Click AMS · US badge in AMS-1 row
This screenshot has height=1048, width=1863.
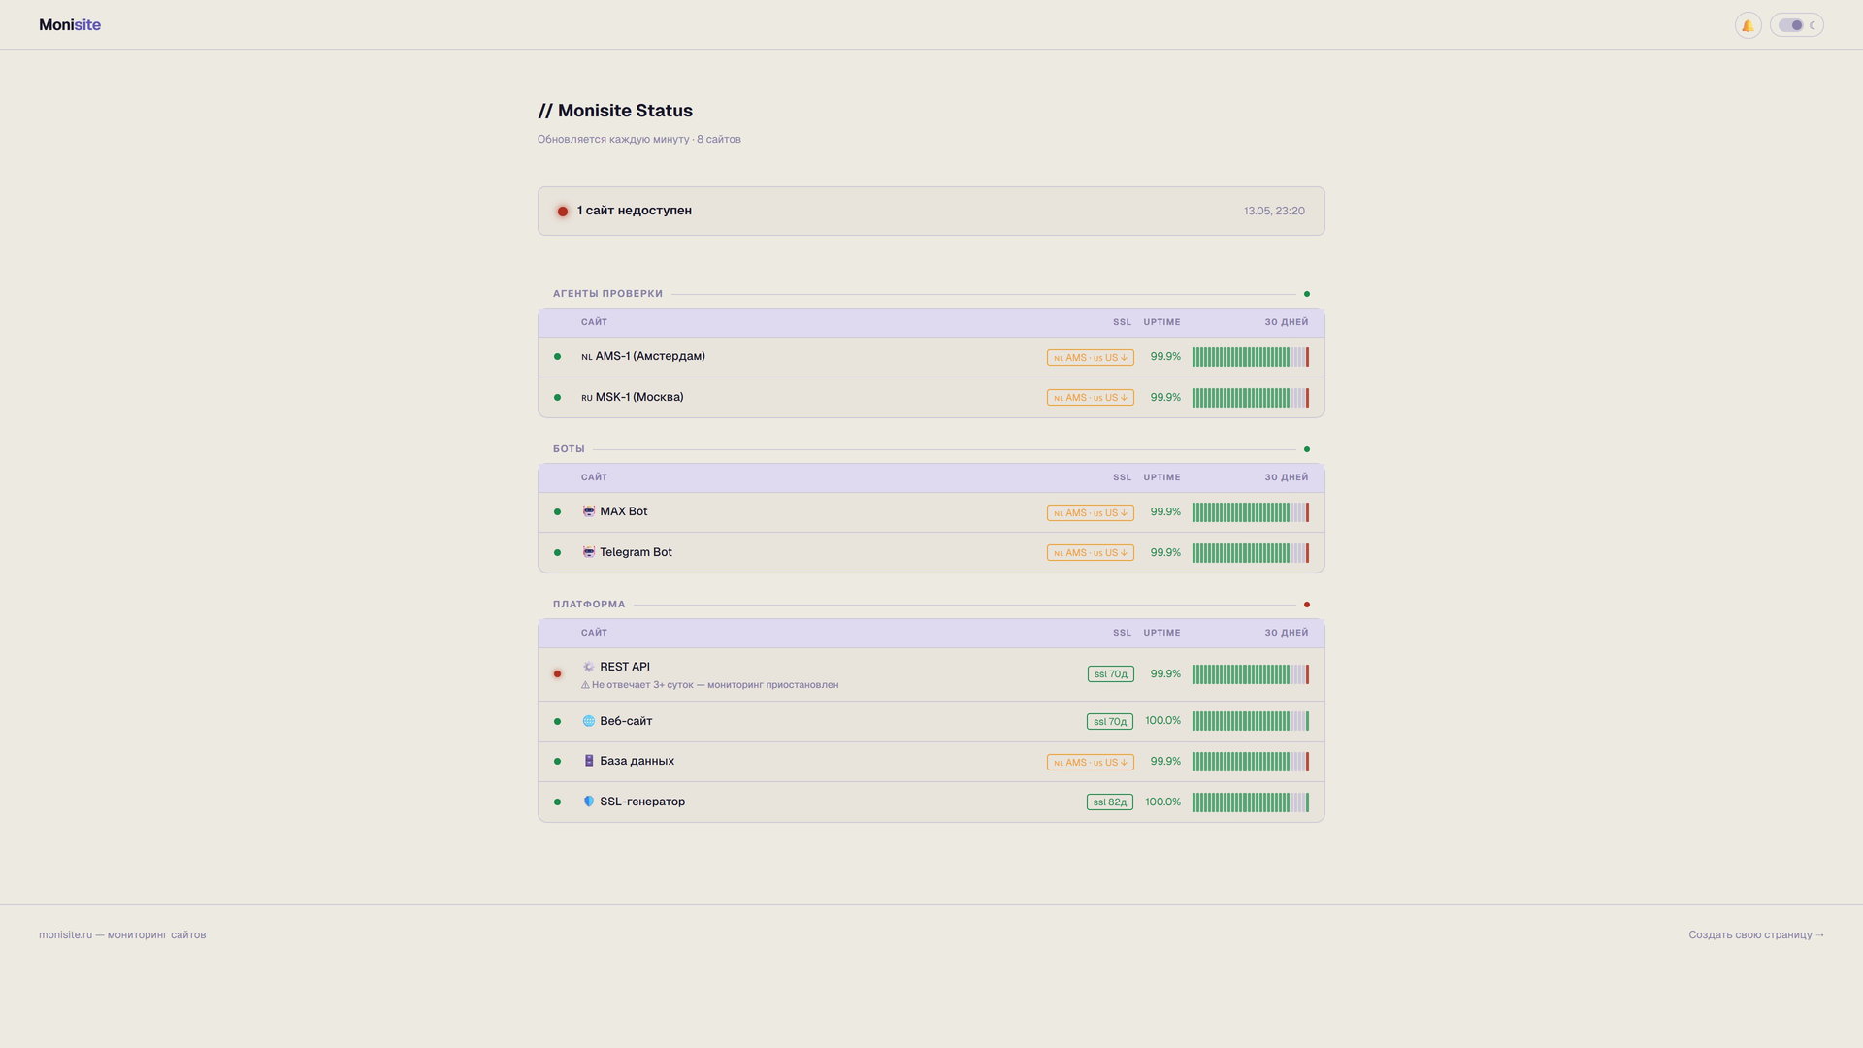coord(1091,358)
